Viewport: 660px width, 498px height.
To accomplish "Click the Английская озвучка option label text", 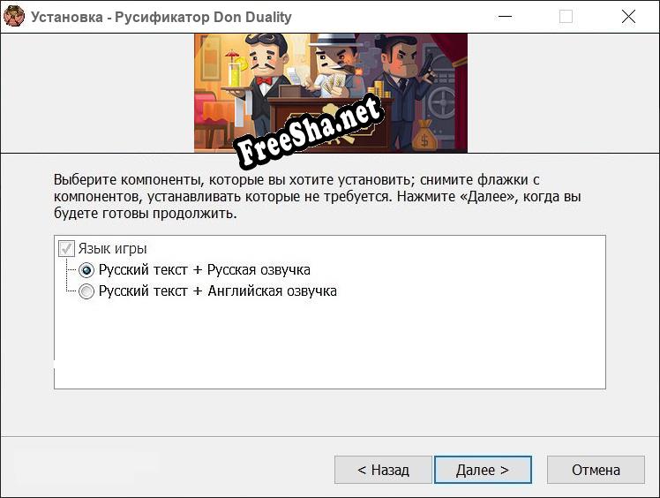I will (x=272, y=291).
